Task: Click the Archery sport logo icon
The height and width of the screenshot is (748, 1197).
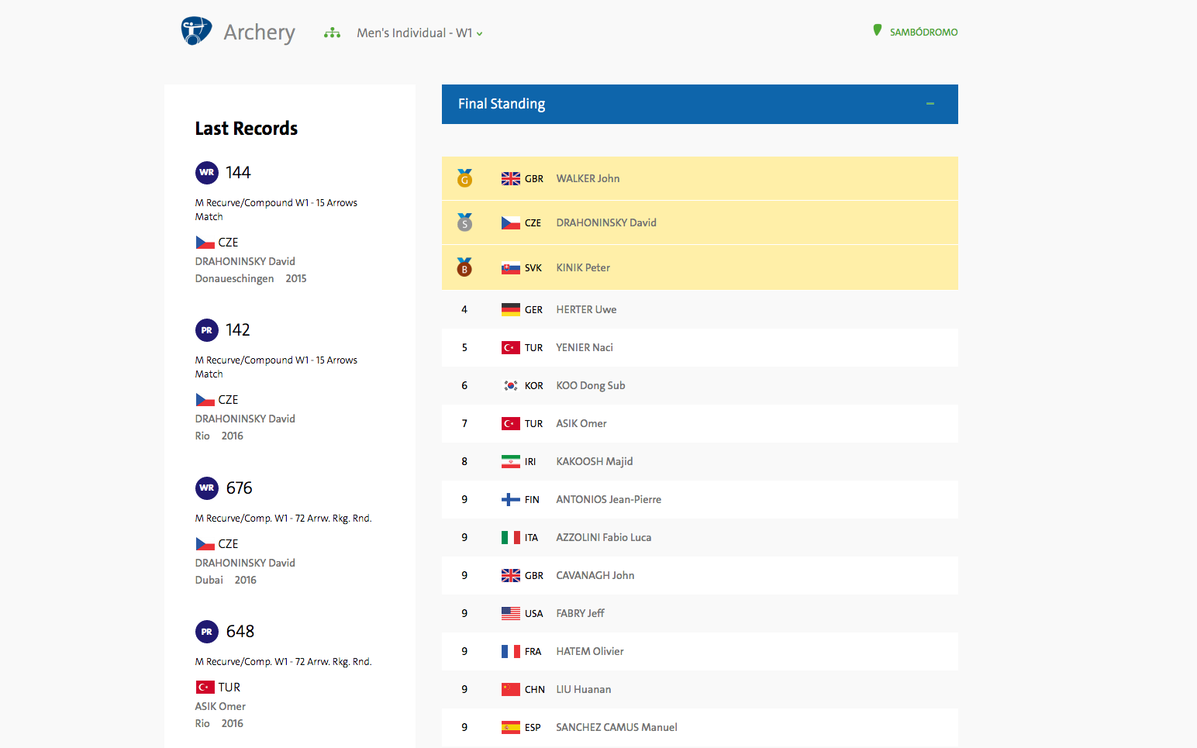Action: 196,31
